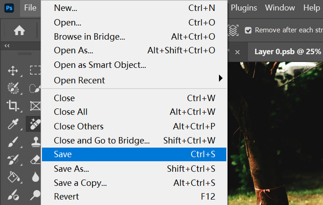Select the Remove tool below the Paint Bucket
This screenshot has width=323, height=205.
point(13,195)
